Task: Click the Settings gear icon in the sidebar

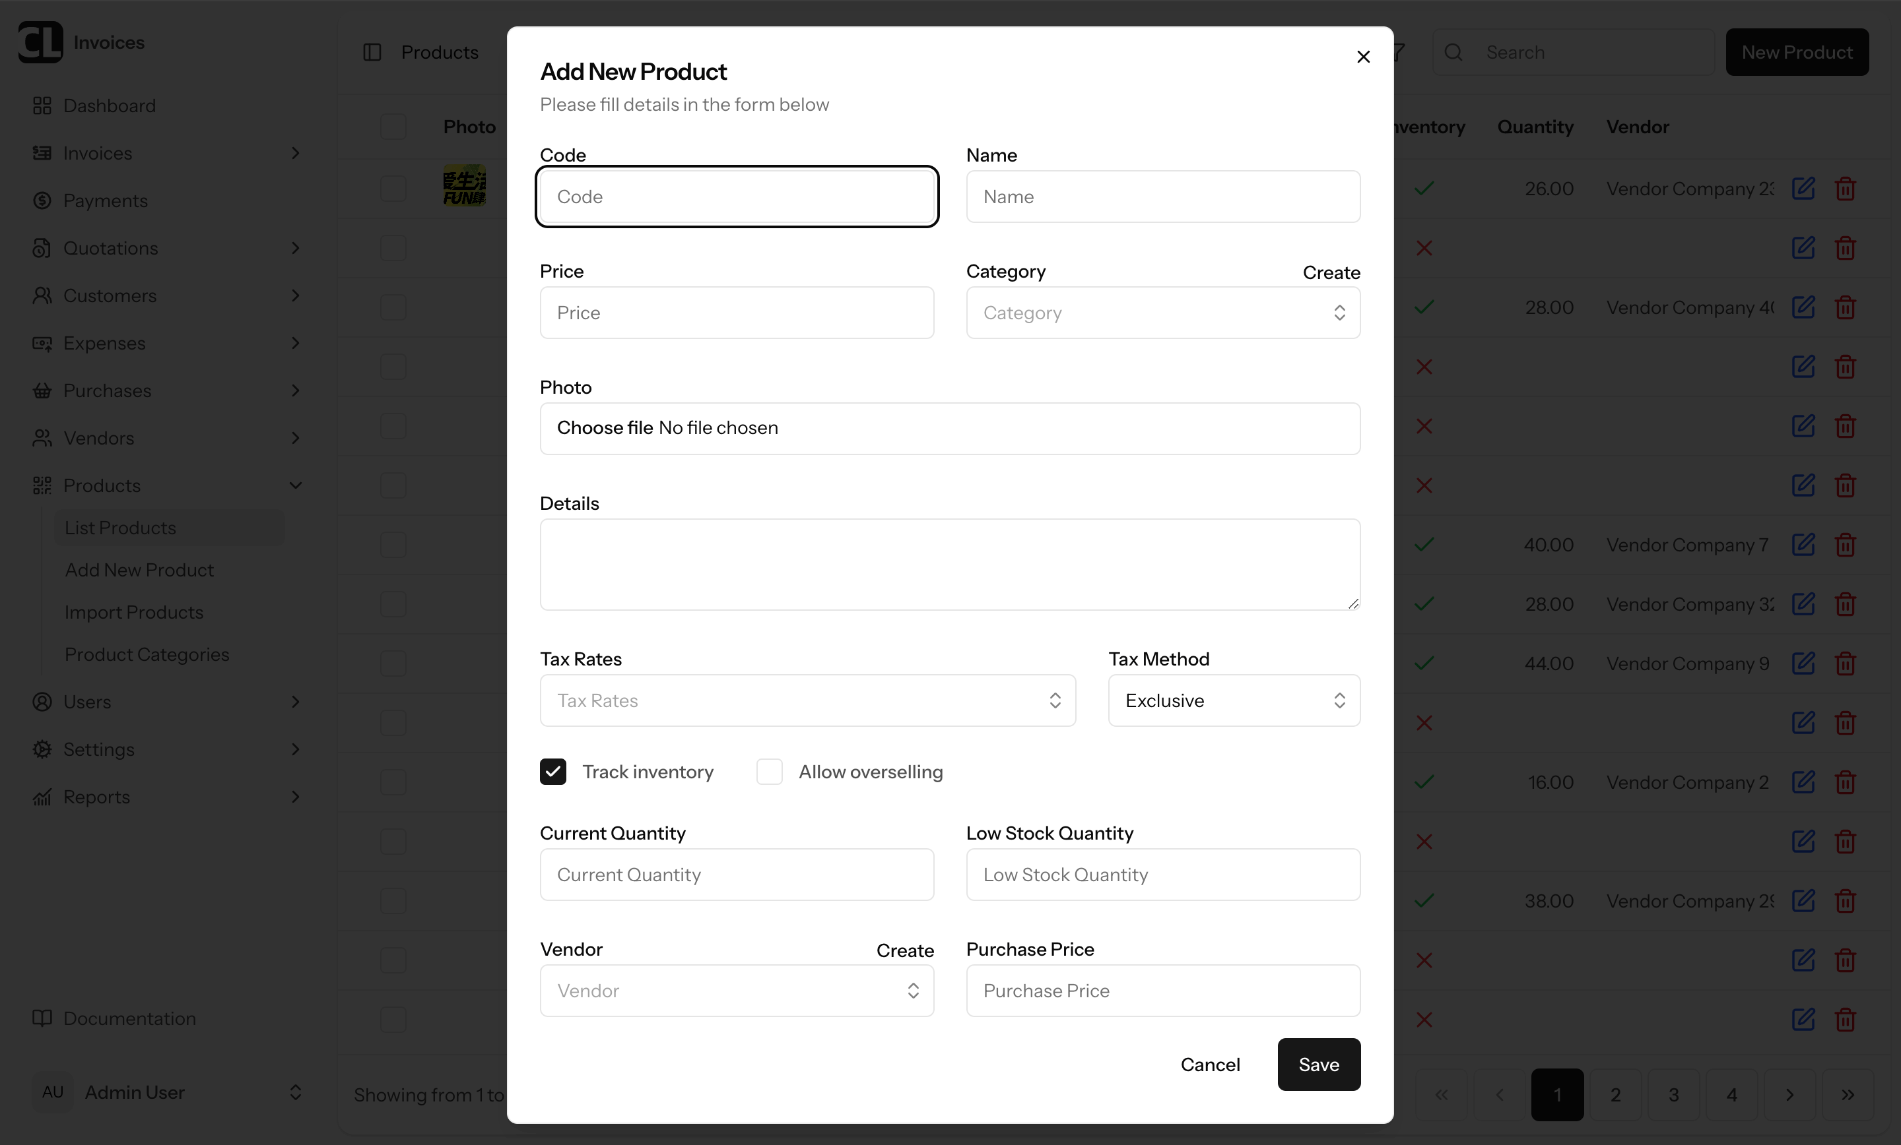Action: click(42, 749)
